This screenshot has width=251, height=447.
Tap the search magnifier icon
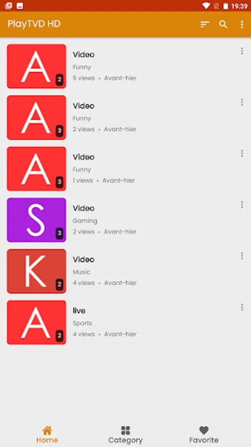point(223,24)
